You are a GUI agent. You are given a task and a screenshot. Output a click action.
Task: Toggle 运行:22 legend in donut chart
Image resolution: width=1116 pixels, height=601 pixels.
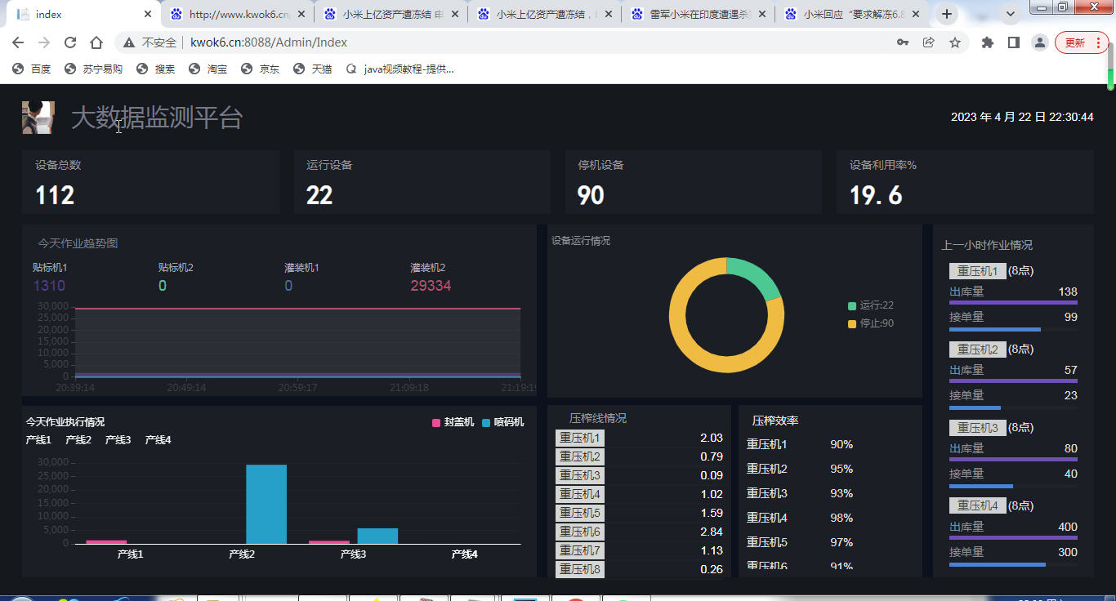871,305
